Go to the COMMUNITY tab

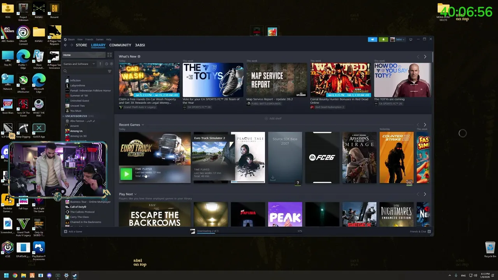[120, 45]
